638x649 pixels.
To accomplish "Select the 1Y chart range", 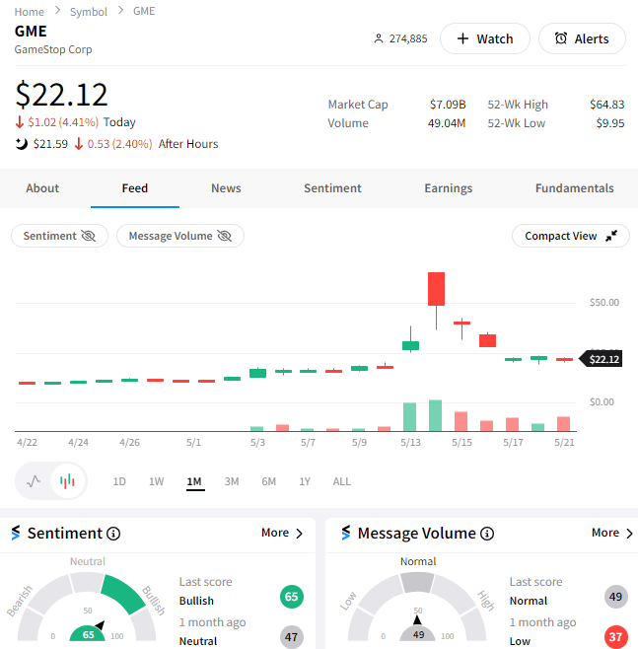I will (305, 481).
